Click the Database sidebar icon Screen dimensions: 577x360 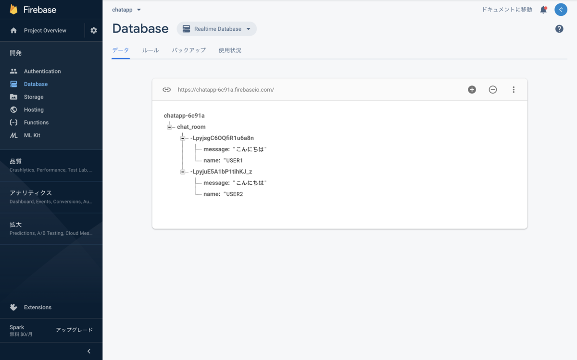pyautogui.click(x=13, y=84)
